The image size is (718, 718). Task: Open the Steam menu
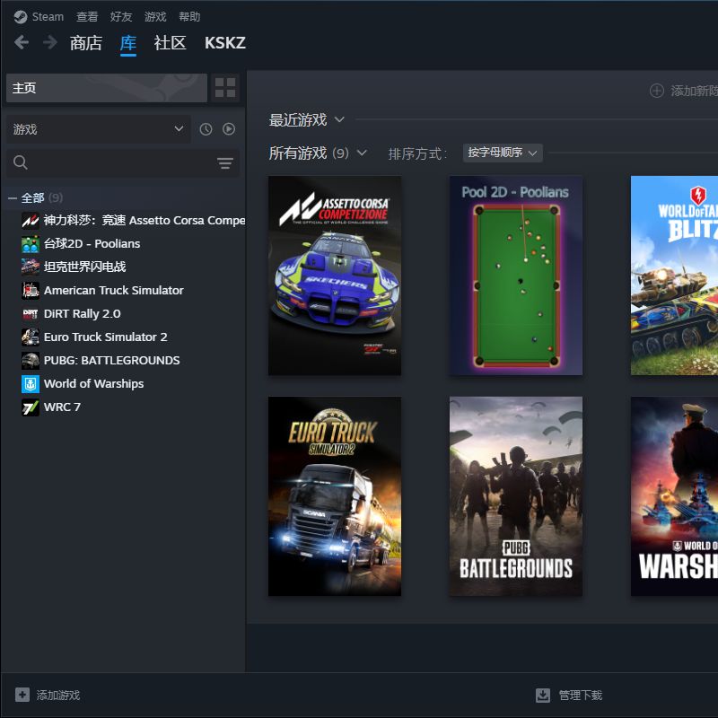click(48, 17)
